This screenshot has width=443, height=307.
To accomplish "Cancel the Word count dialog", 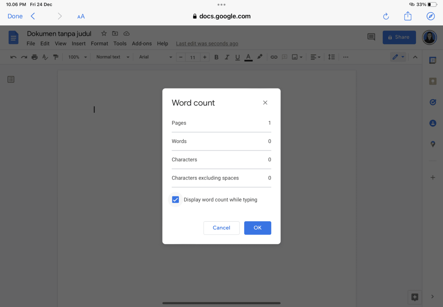I will 221,228.
